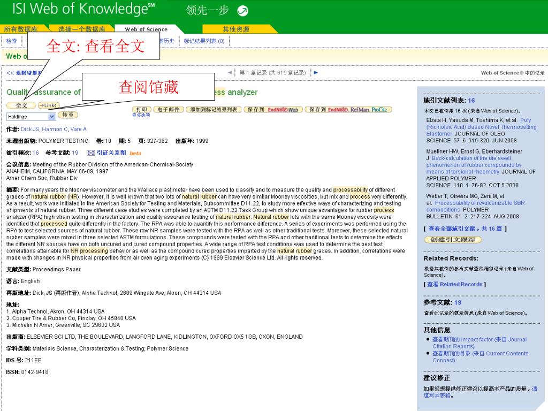This screenshot has width=548, height=411.
Task: Click the arrow icon next to 领先一步
Action: pos(242,11)
